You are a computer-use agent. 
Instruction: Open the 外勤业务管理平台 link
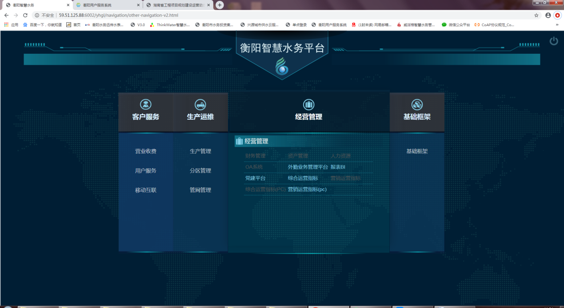(308, 167)
